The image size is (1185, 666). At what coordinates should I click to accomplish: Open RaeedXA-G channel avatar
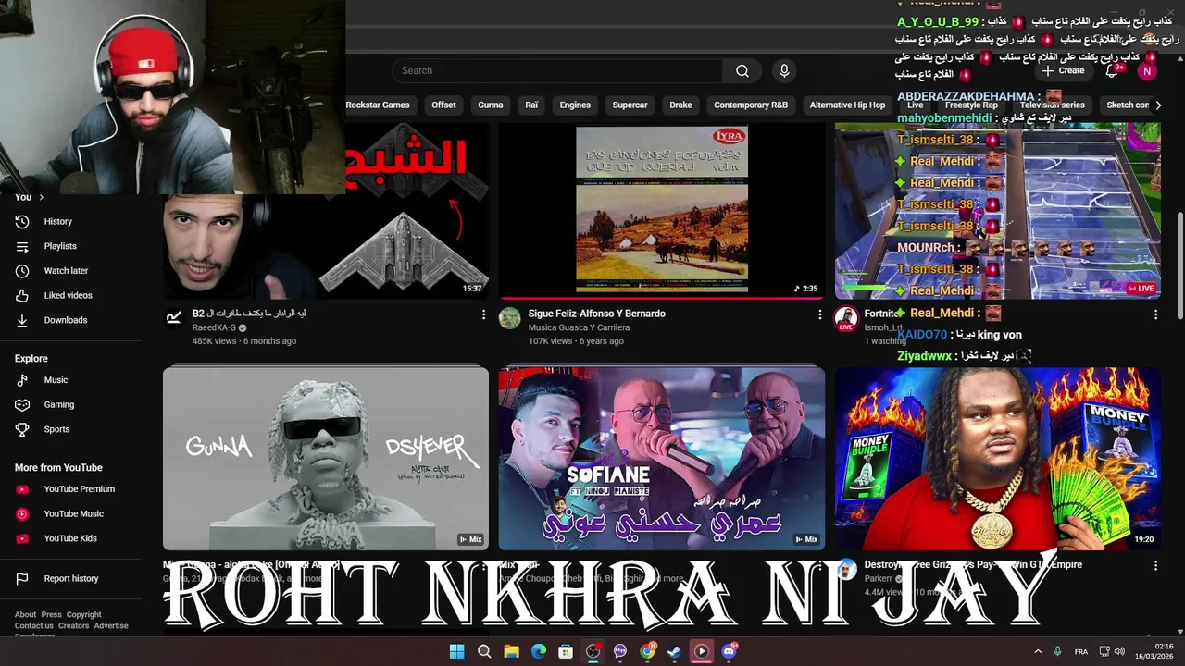point(174,318)
